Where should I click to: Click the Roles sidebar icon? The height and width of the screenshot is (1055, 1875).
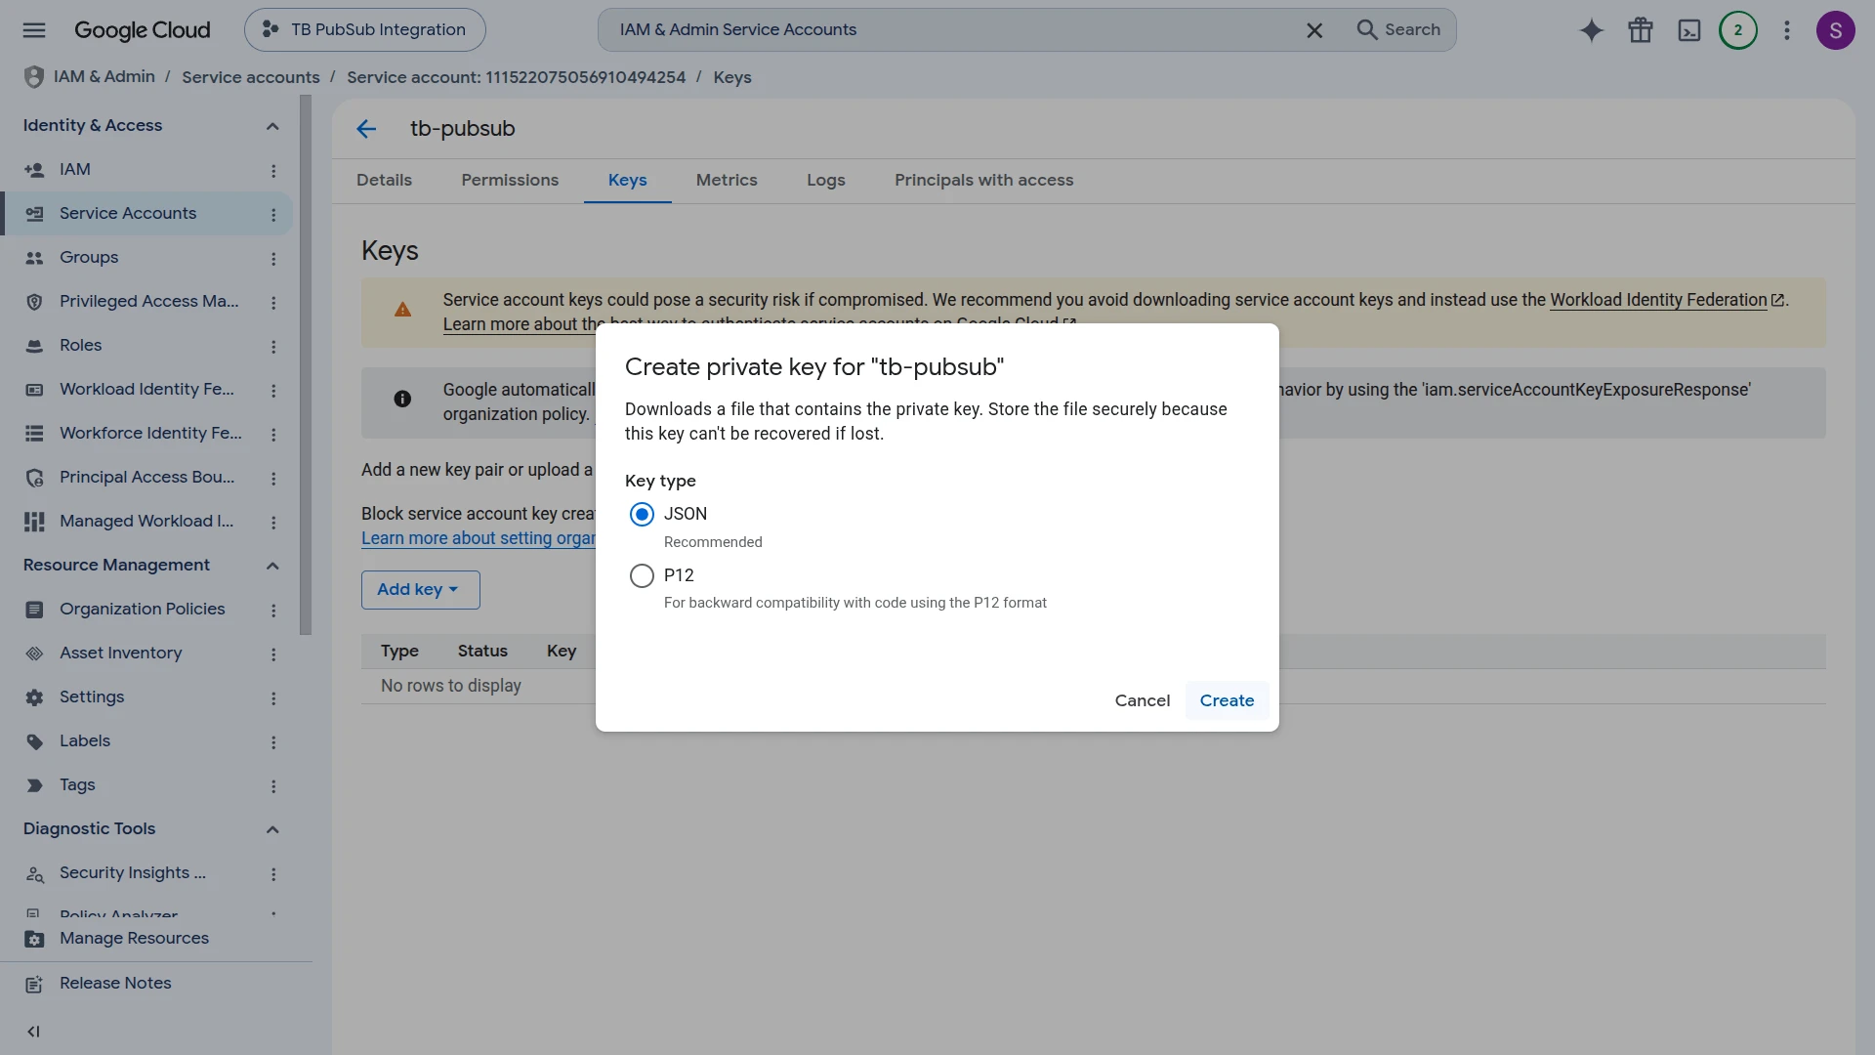coord(34,346)
